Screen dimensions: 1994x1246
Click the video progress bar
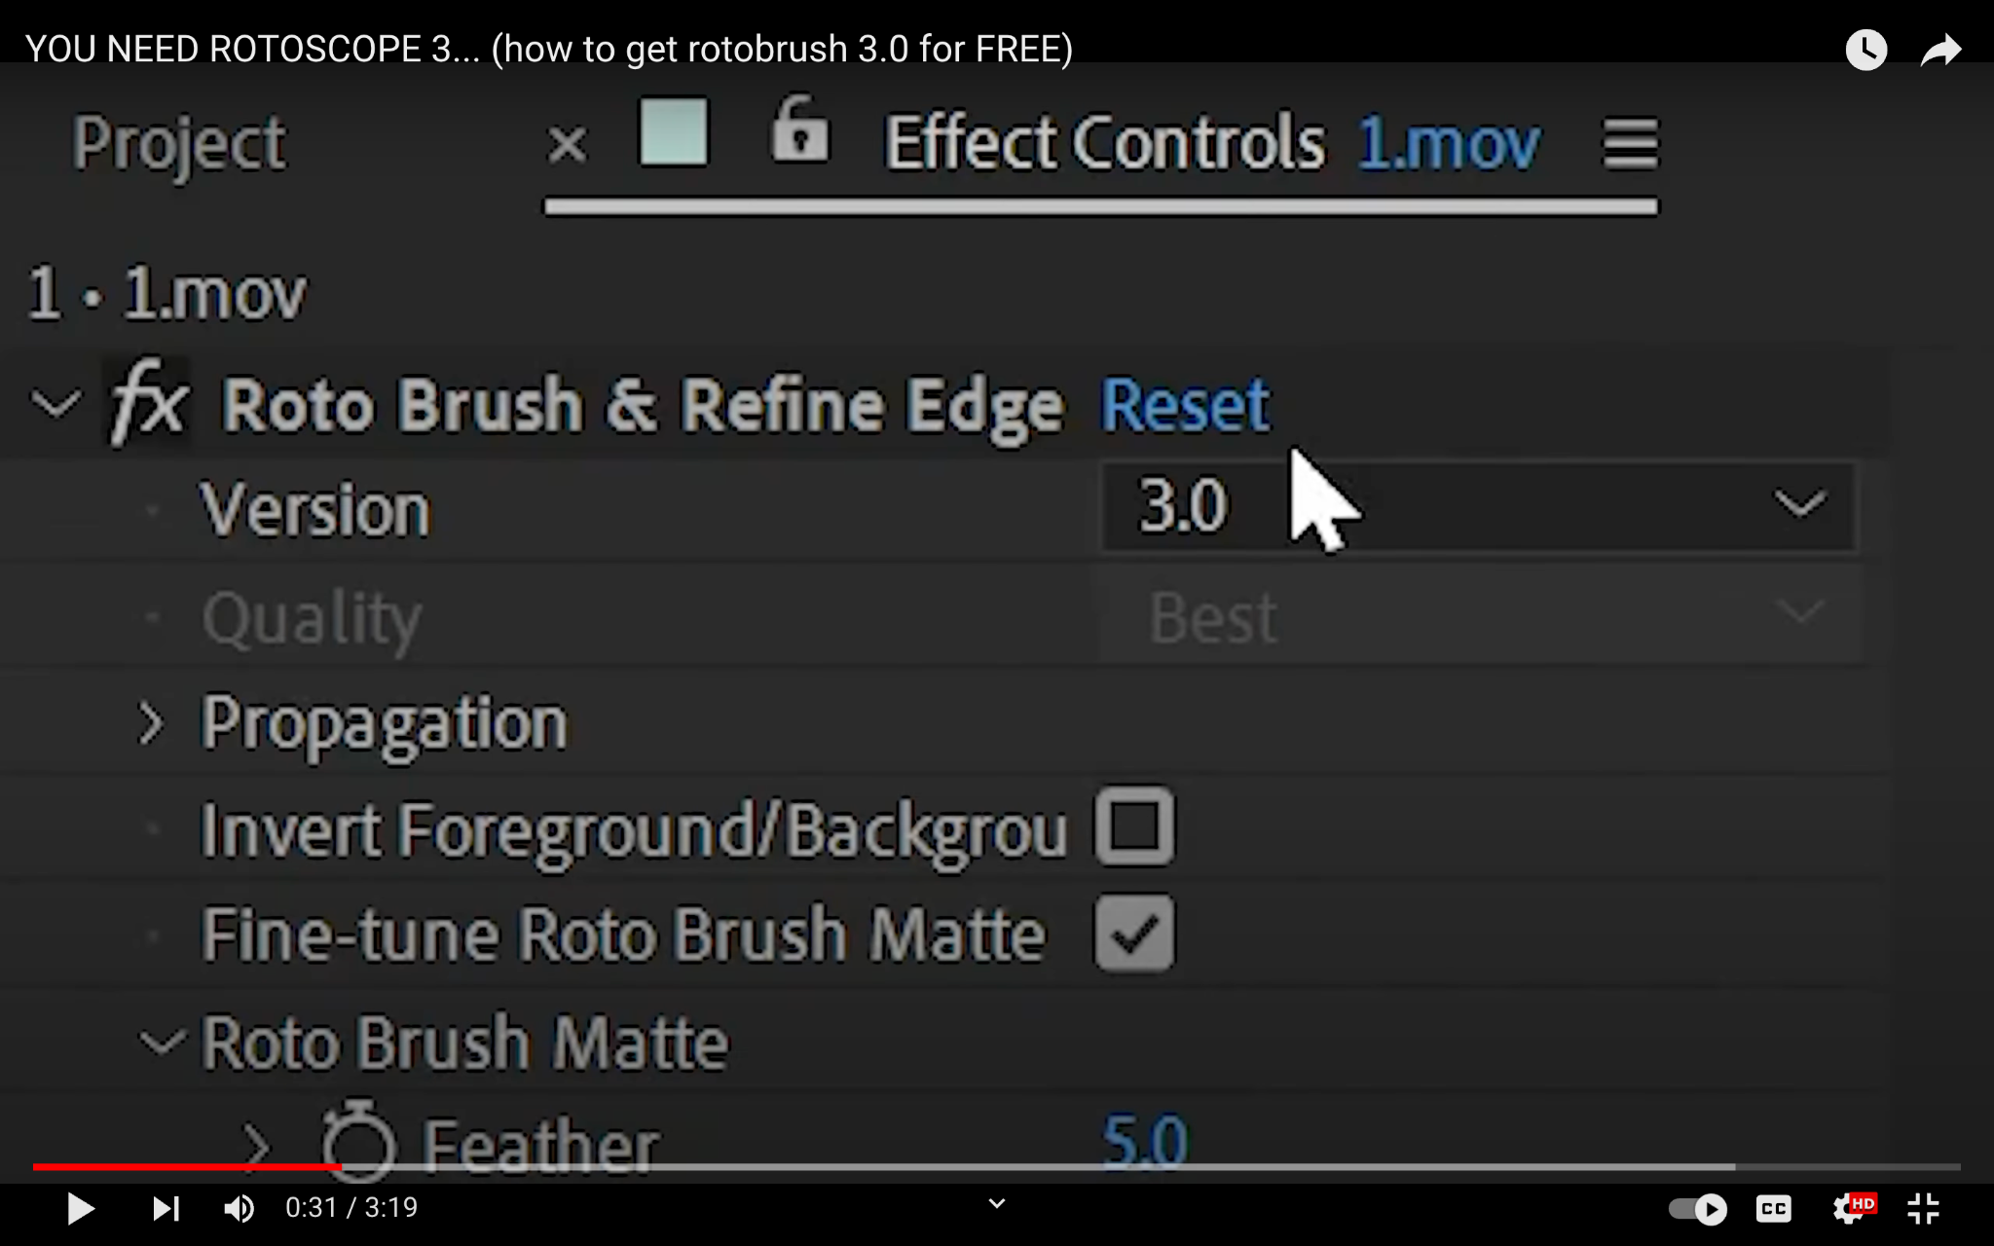pos(996,1166)
